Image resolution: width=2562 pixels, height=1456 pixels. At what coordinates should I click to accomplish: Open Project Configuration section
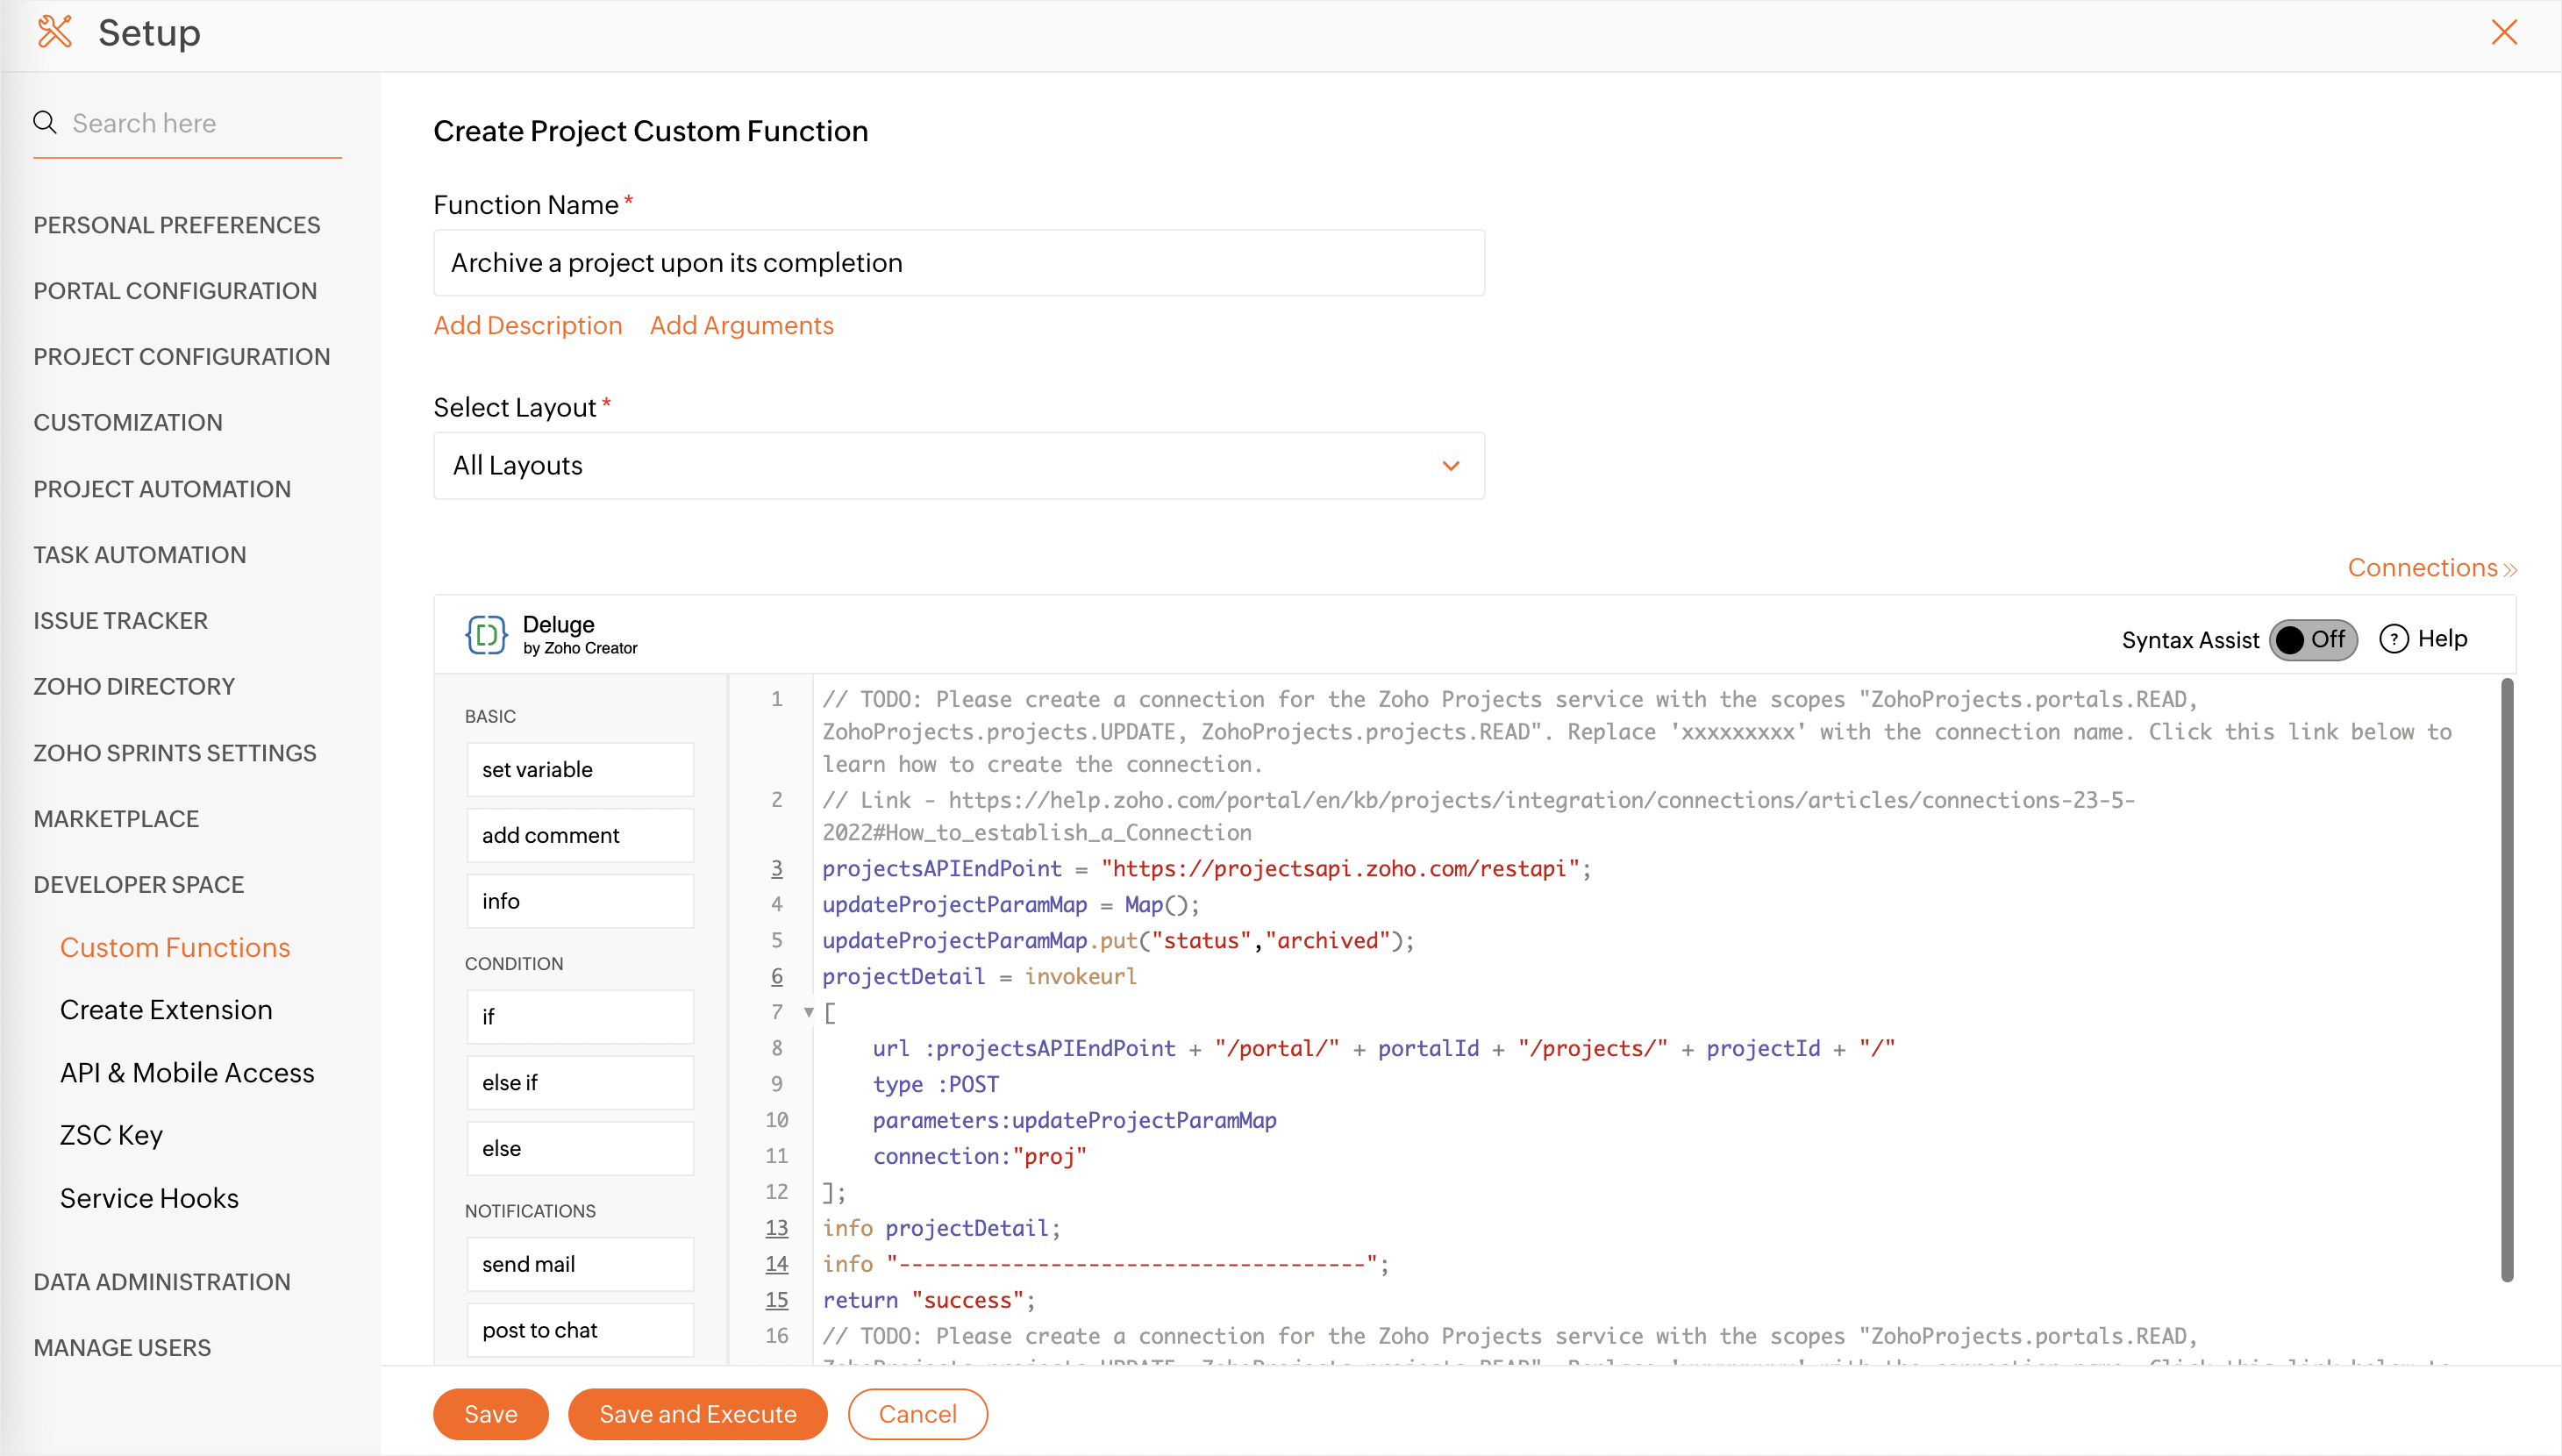(182, 357)
